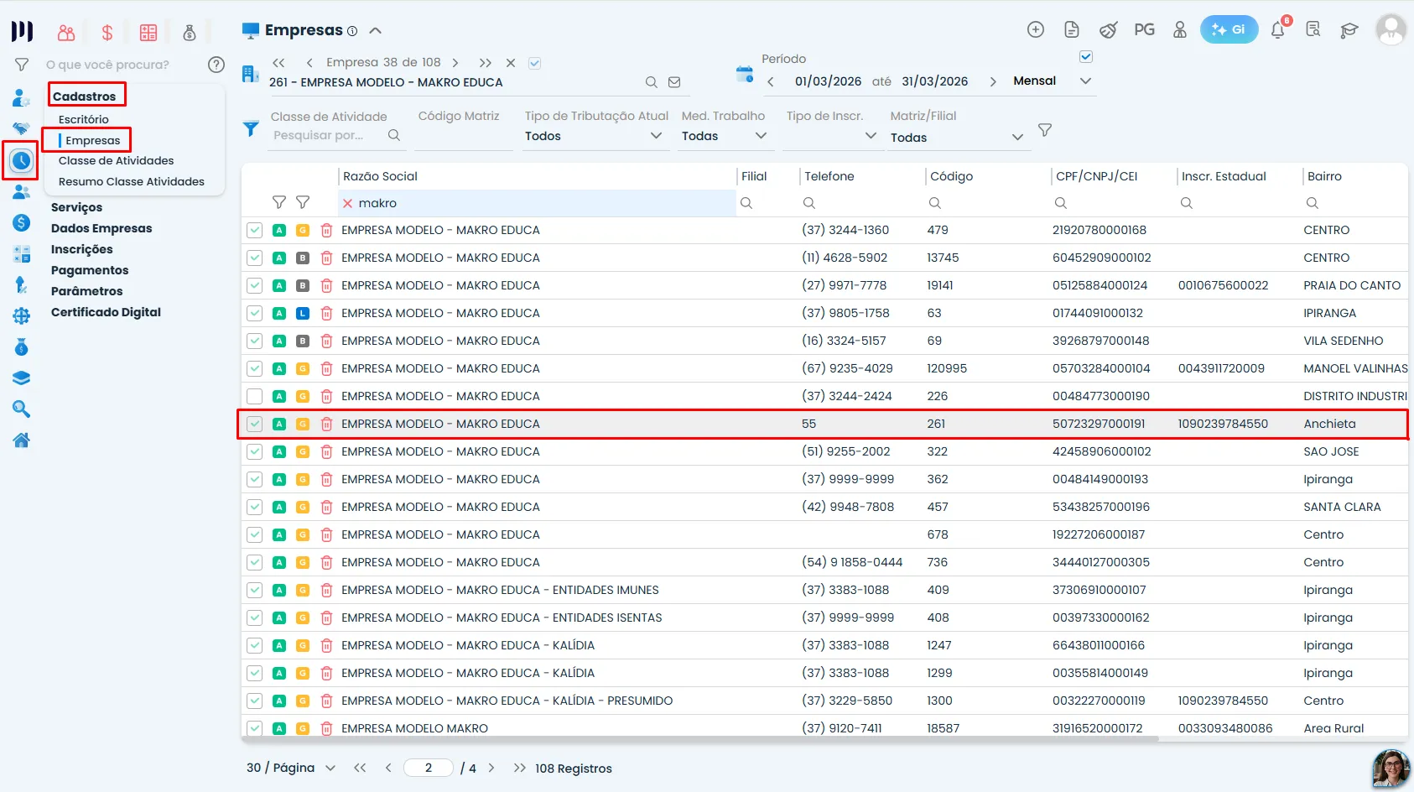Image resolution: width=1414 pixels, height=792 pixels.
Task: Go to next company arrow
Action: [x=455, y=63]
